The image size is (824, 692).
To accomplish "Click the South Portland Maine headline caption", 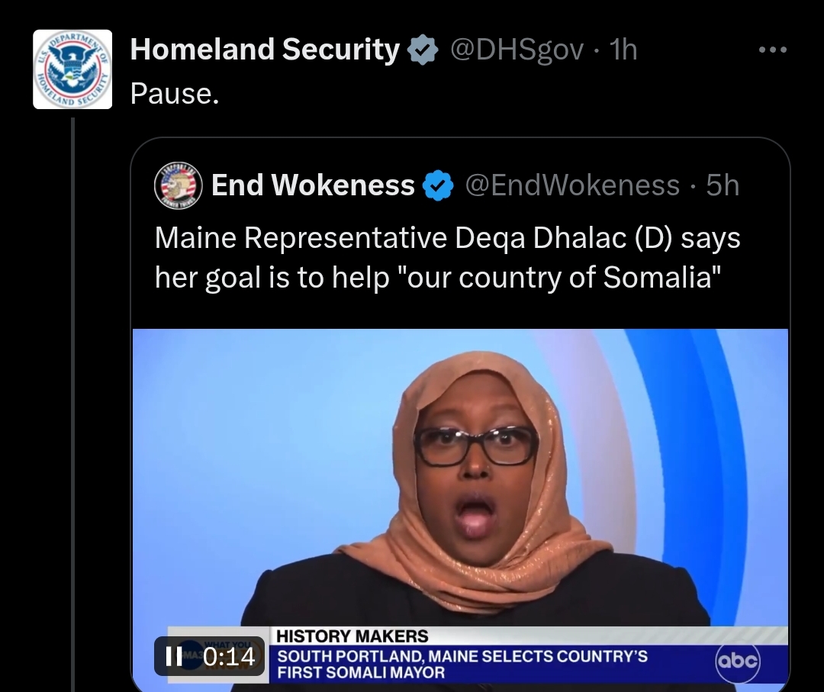I will (x=462, y=664).
